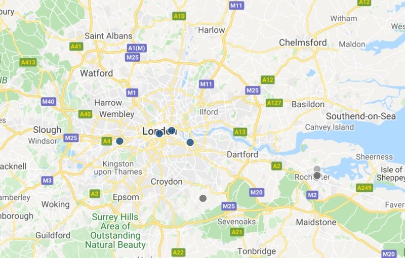This screenshot has width=405, height=258.
Task: Select the A413 road shield
Action: (x=28, y=62)
